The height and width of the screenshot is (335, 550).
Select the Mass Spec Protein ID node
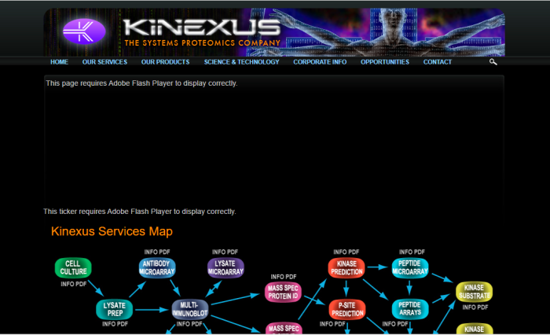tap(283, 293)
